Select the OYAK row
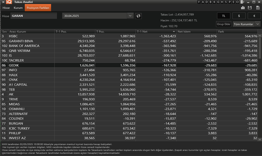This screenshot has width=262, height=156. click(x=129, y=80)
